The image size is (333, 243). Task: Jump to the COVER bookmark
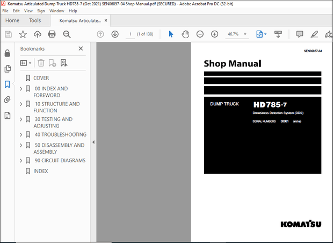click(41, 78)
